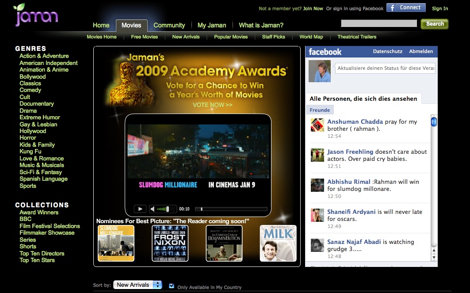Click the green Search button
This screenshot has height=293, width=470.
(435, 24)
